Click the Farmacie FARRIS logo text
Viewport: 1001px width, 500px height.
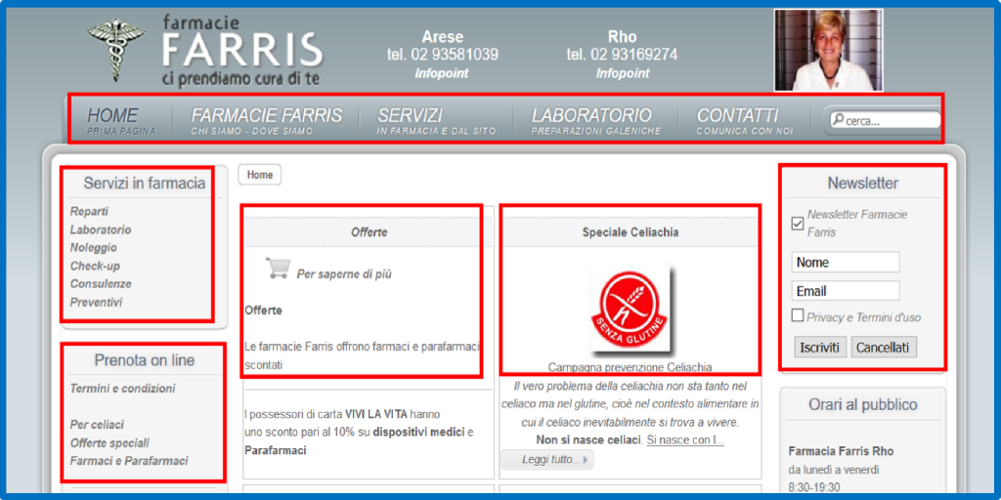click(x=241, y=51)
